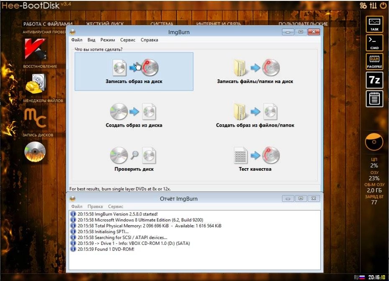This screenshot has height=281, width=389.
Task: Minimize the ImgBurn main window
Action: pos(288,32)
